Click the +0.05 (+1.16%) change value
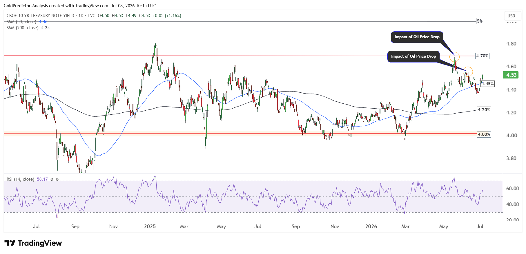This screenshot has width=526, height=254. coord(167,16)
